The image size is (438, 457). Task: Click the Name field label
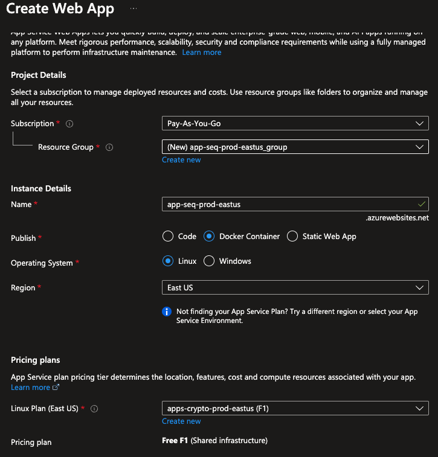(21, 205)
